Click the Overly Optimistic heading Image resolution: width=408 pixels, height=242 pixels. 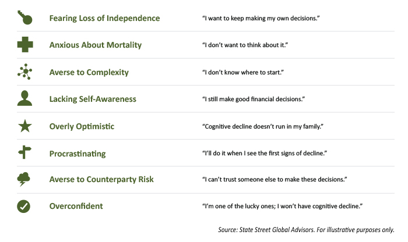pyautogui.click(x=82, y=126)
